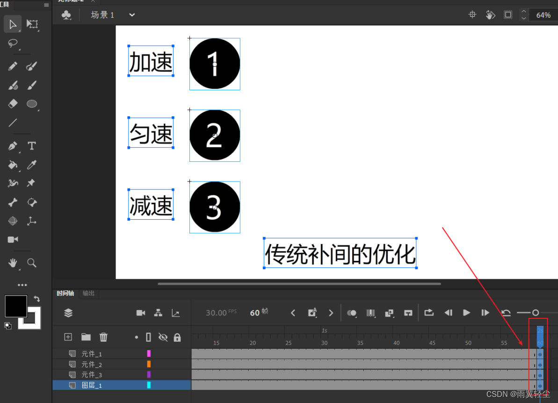Switch to the 输出 tab

88,293
